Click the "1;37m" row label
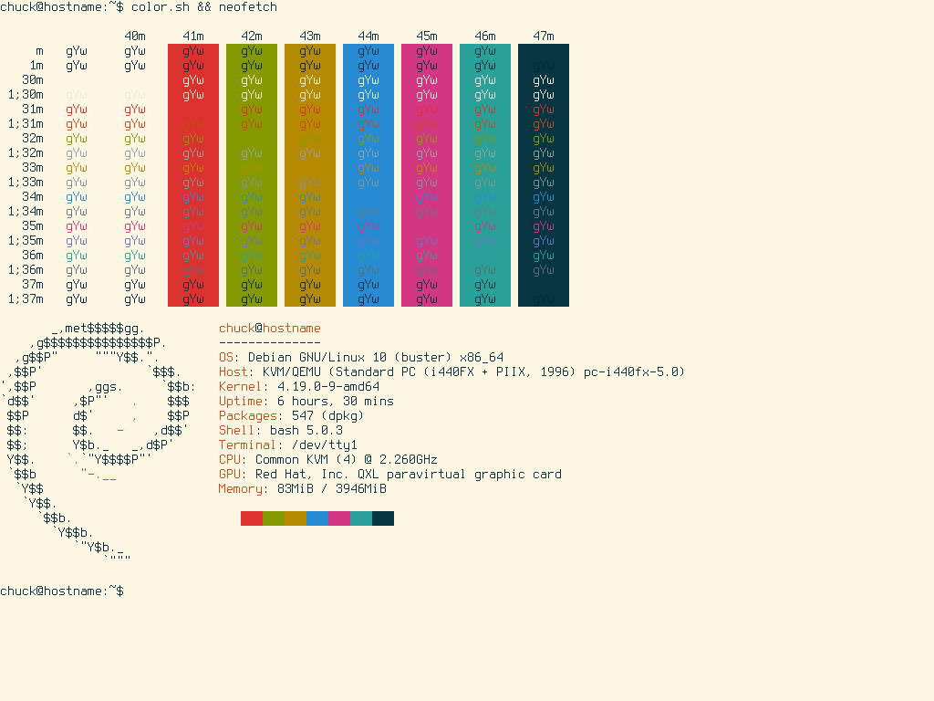The width and height of the screenshot is (934, 701). tap(26, 299)
